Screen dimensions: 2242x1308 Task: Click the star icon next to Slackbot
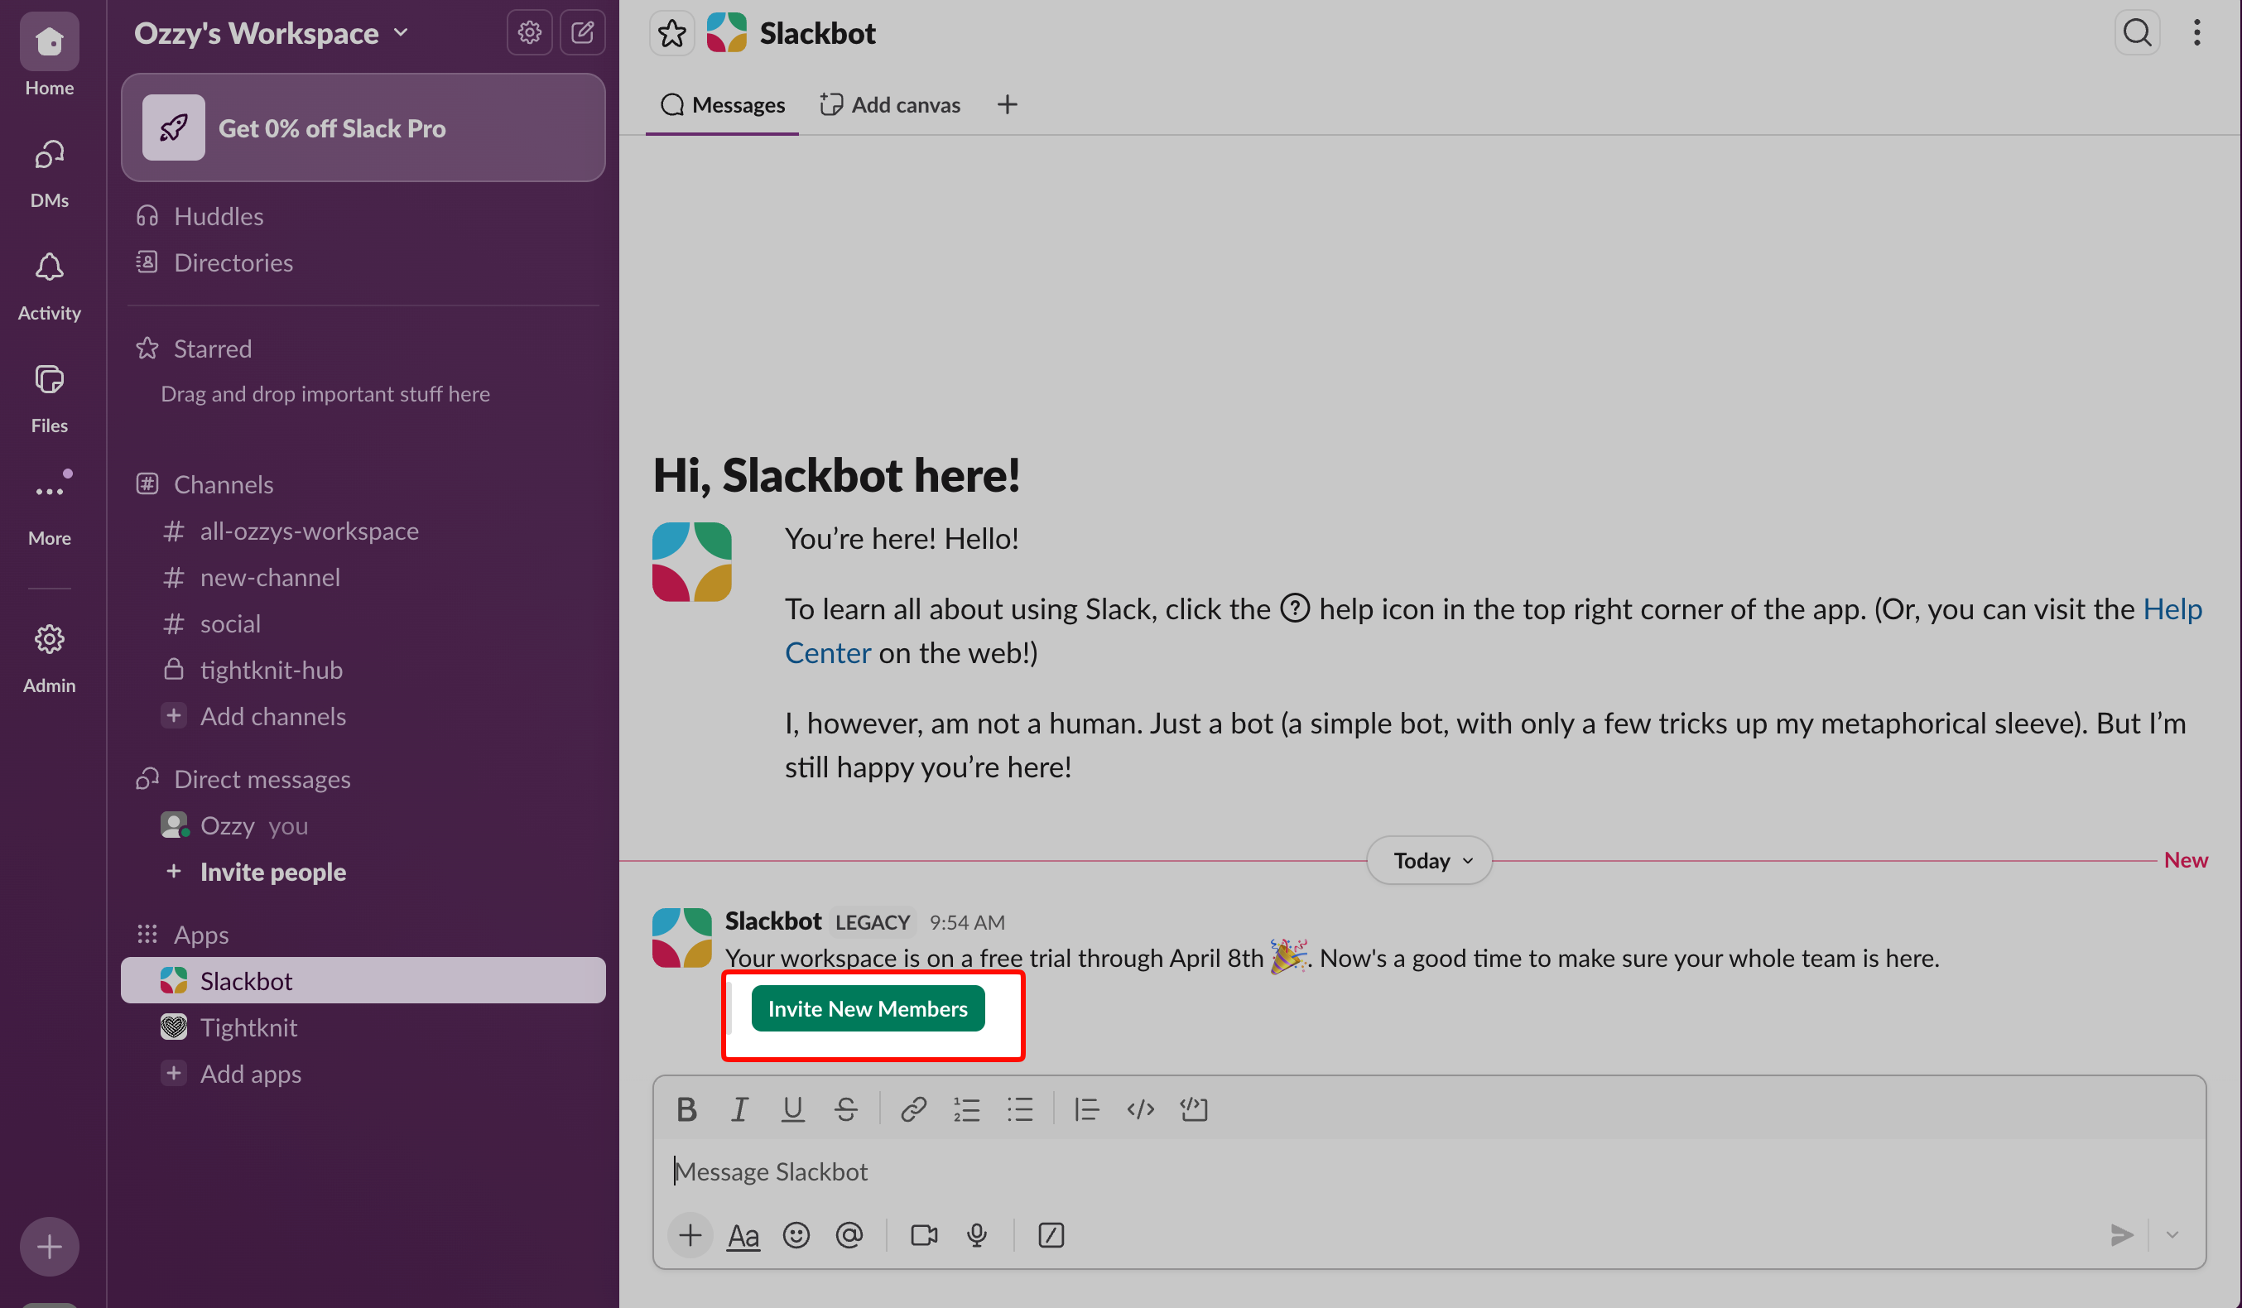click(x=671, y=34)
